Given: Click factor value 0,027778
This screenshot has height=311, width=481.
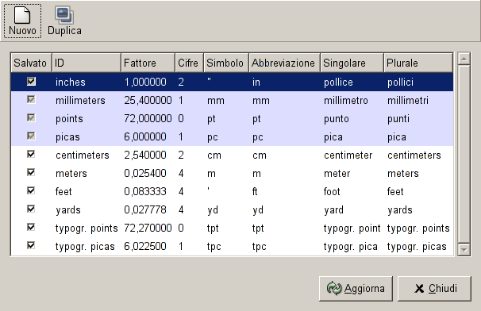Looking at the screenshot, I should (x=145, y=209).
